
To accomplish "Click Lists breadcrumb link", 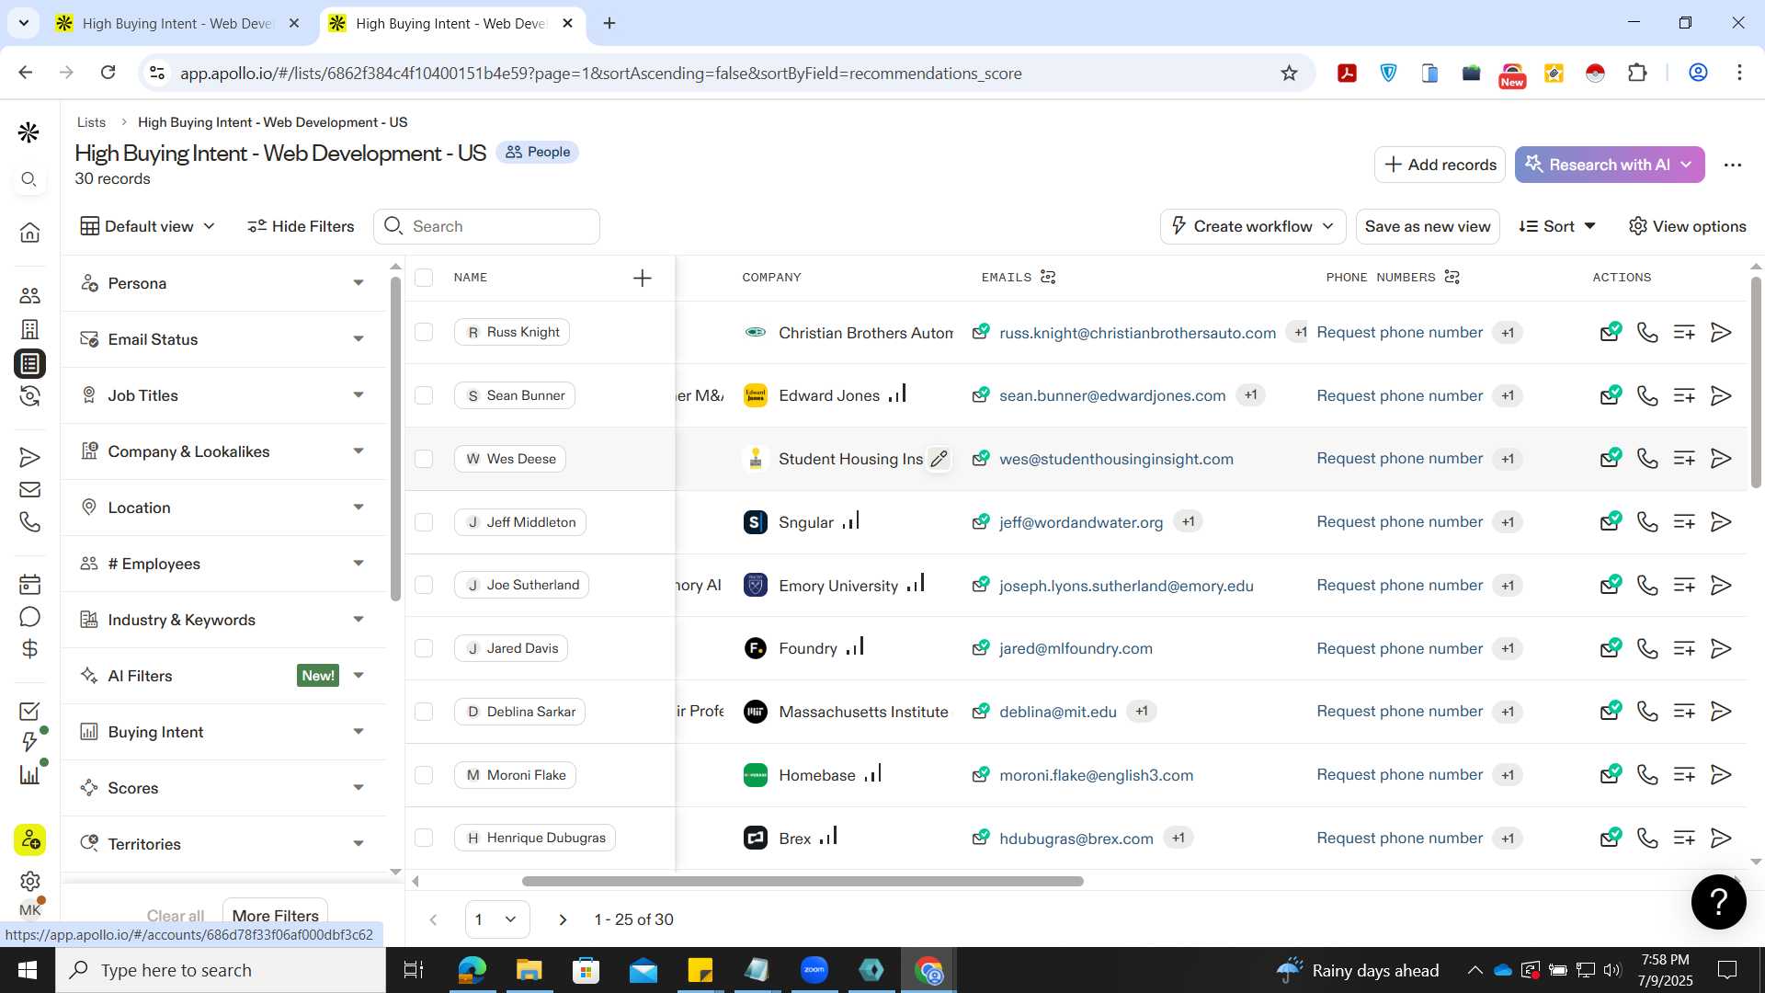I will [x=91, y=122].
